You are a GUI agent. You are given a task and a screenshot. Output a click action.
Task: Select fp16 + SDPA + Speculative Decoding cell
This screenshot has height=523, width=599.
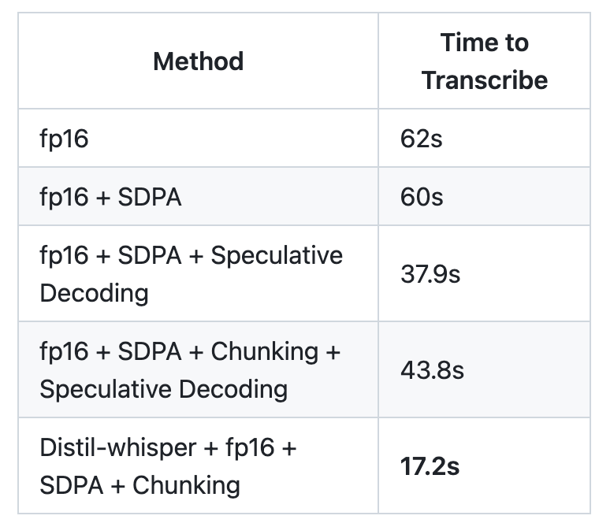coord(199,274)
